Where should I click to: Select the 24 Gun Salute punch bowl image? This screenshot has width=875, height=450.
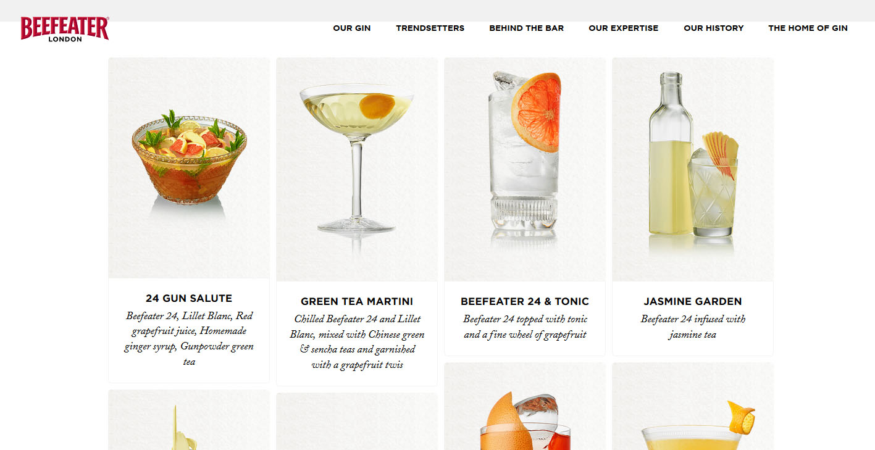coord(189,168)
